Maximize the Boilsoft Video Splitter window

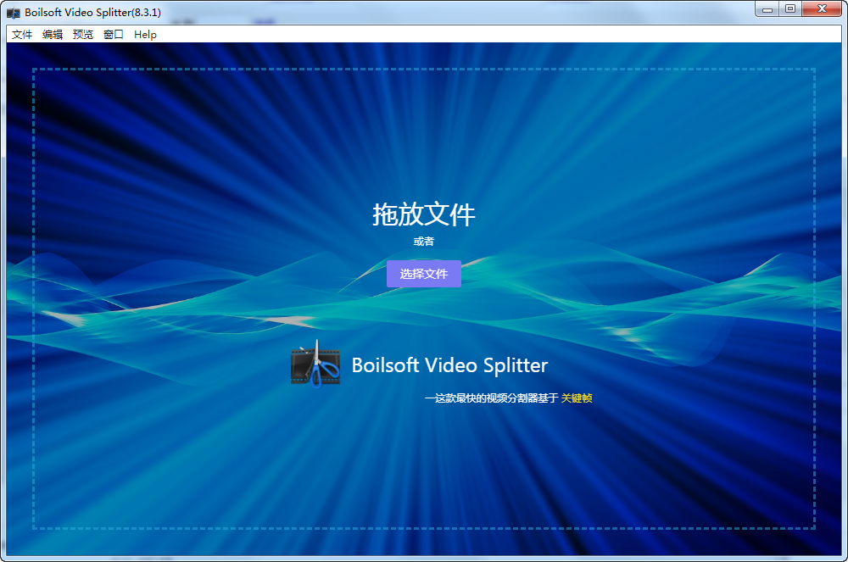click(790, 9)
